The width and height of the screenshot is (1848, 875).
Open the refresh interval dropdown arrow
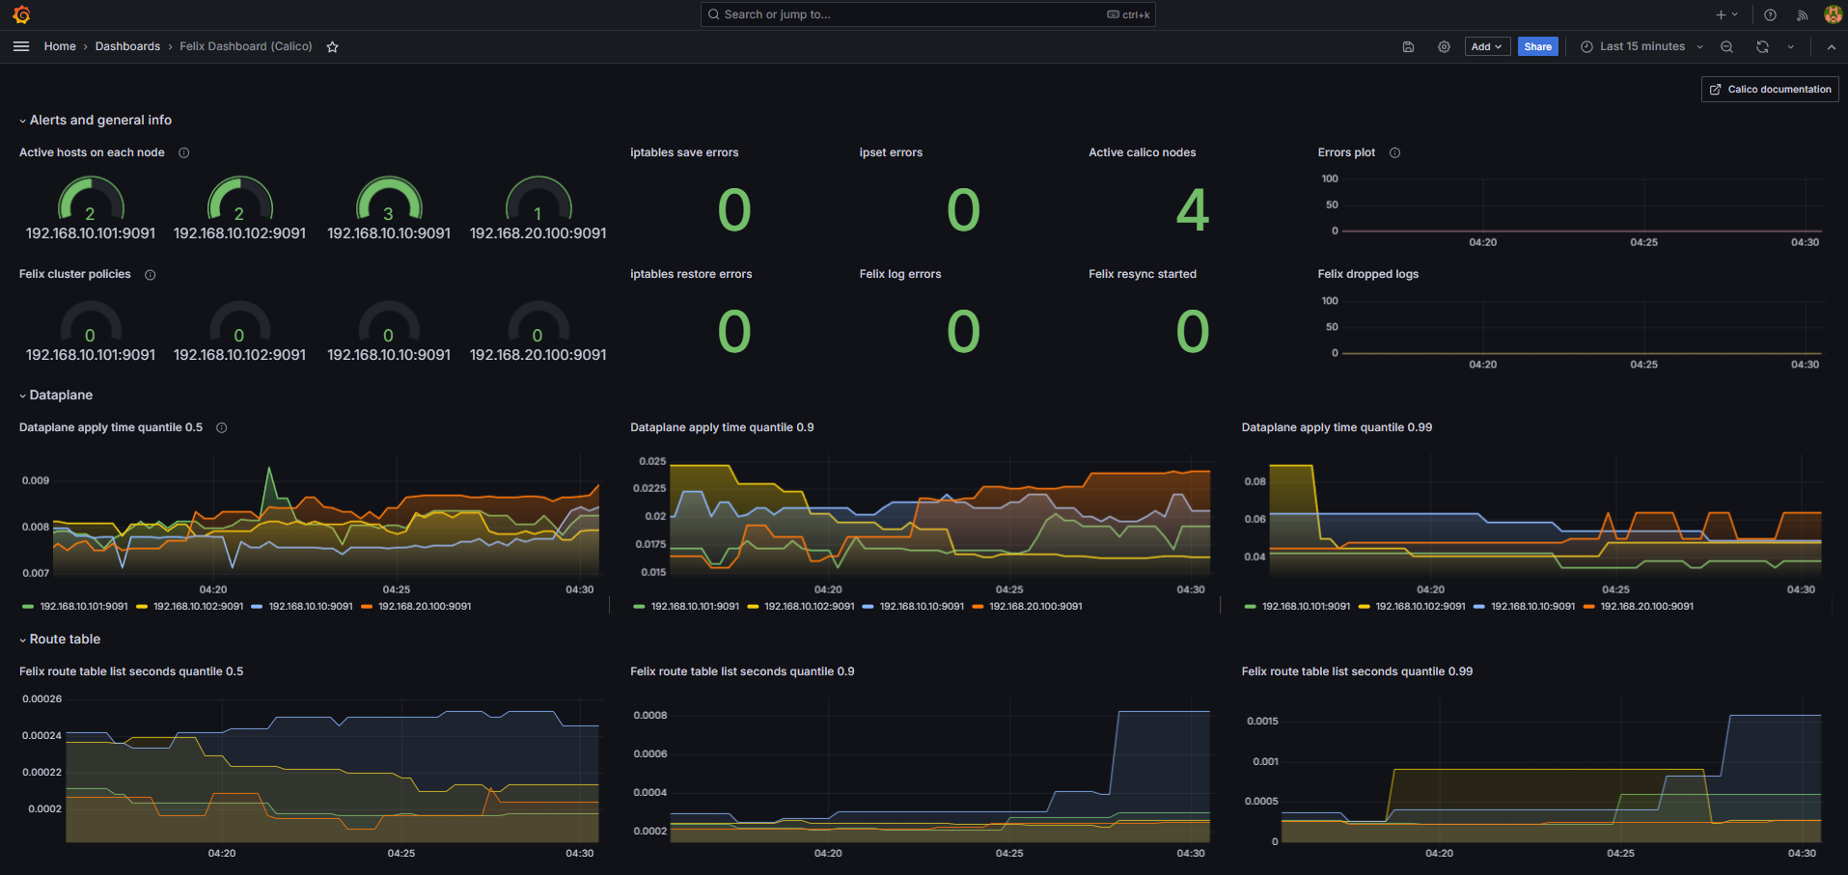[x=1791, y=46]
